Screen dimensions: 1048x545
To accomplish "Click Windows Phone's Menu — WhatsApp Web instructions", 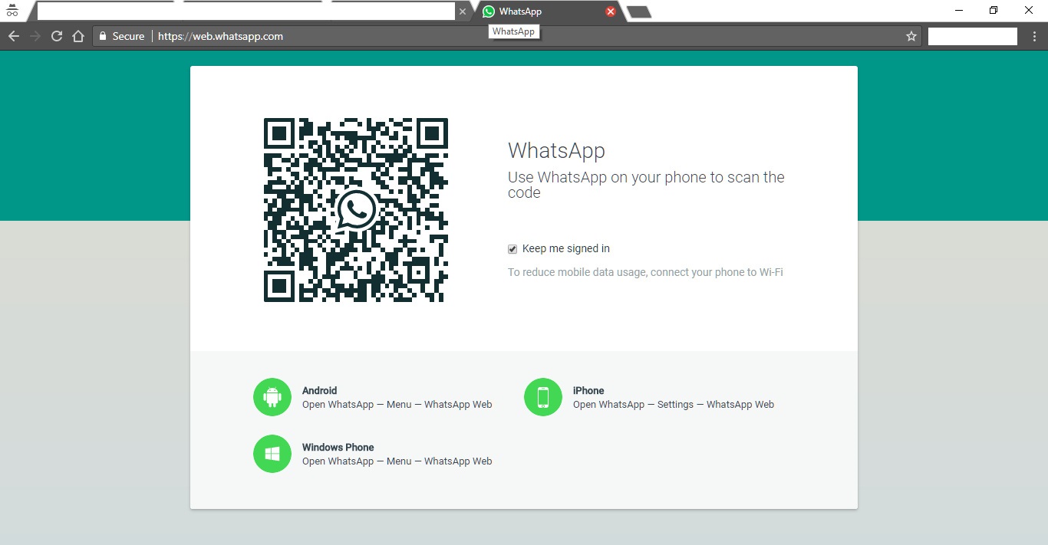I will click(x=397, y=461).
